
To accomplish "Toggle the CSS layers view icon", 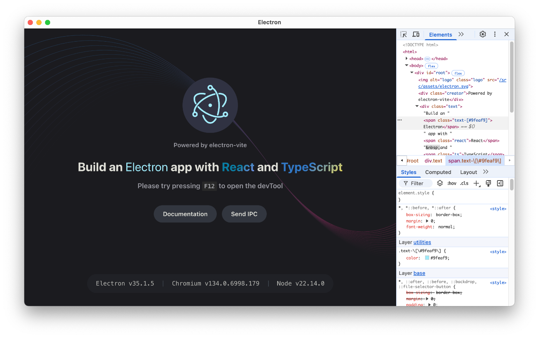I will point(440,183).
